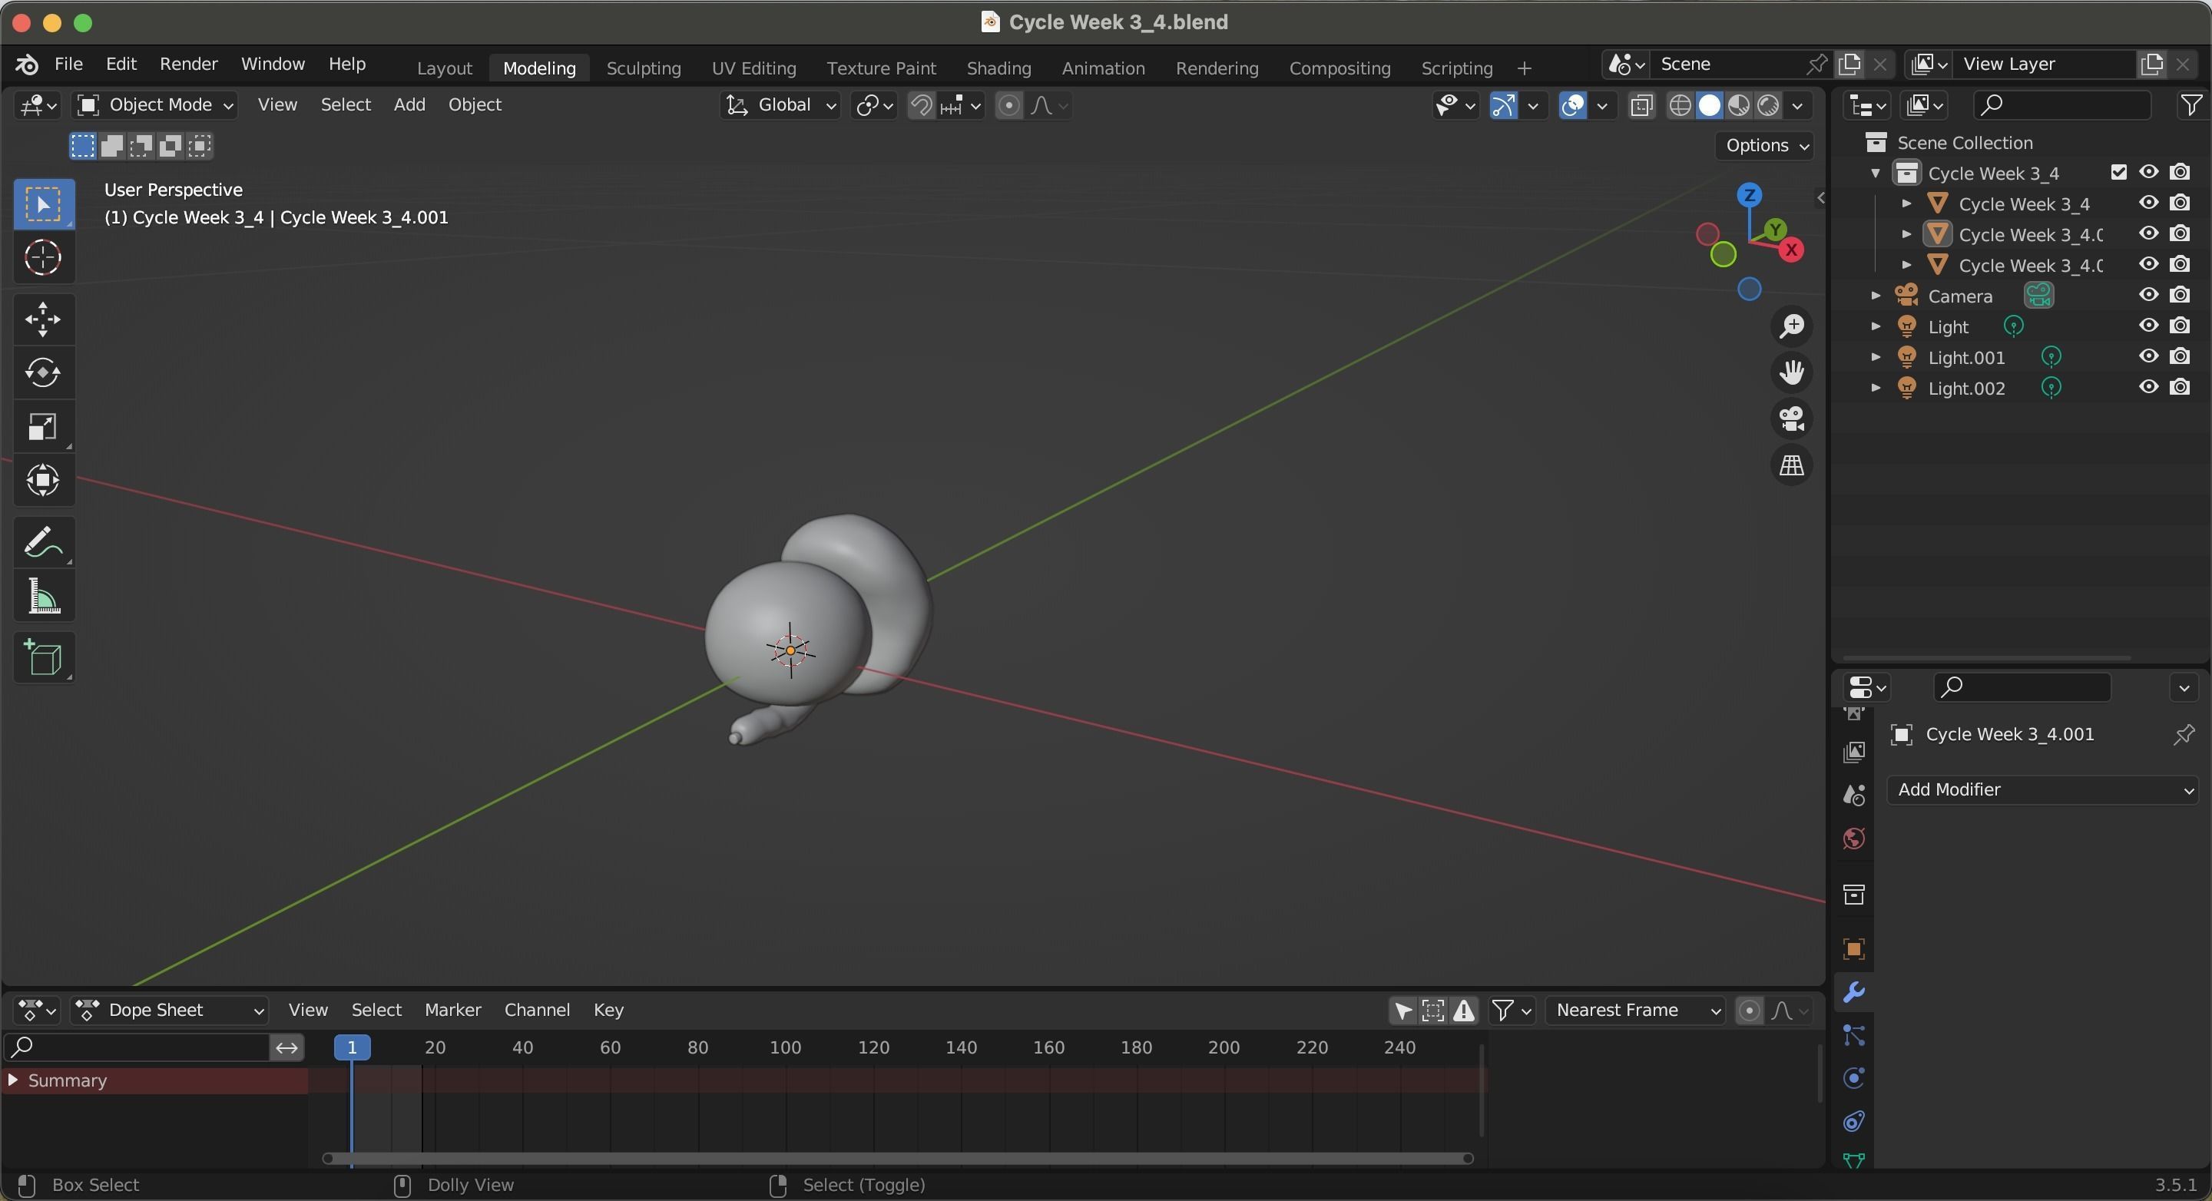Screen dimensions: 2212x1201
Task: Toggle snapping magnet
Action: point(922,106)
